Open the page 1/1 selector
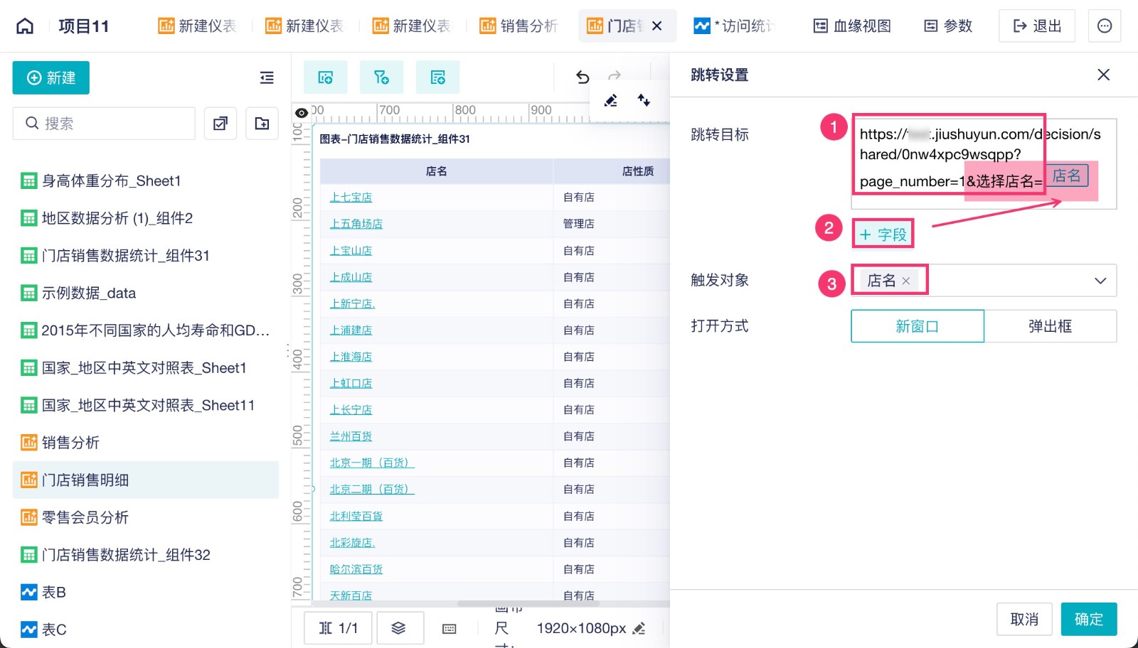This screenshot has height=648, width=1138. coord(339,628)
